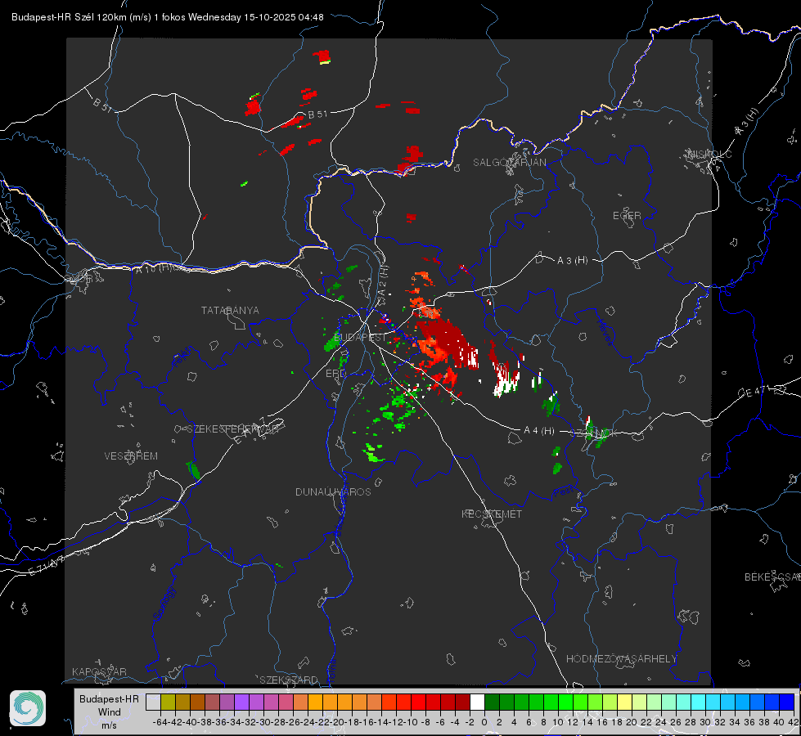Select the SZÉKESFEHÉRVÁR city label
Viewport: 801px width, 736px height.
pyautogui.click(x=235, y=429)
